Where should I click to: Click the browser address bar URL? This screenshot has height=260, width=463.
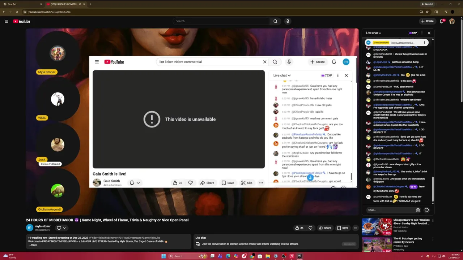point(49,12)
